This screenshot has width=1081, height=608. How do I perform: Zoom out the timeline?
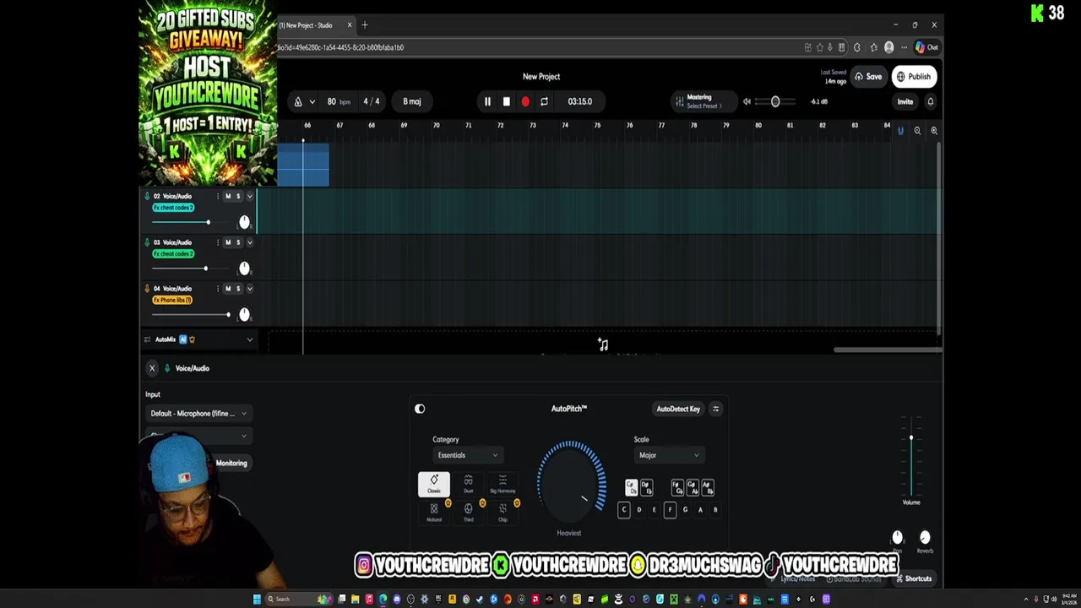tap(917, 130)
